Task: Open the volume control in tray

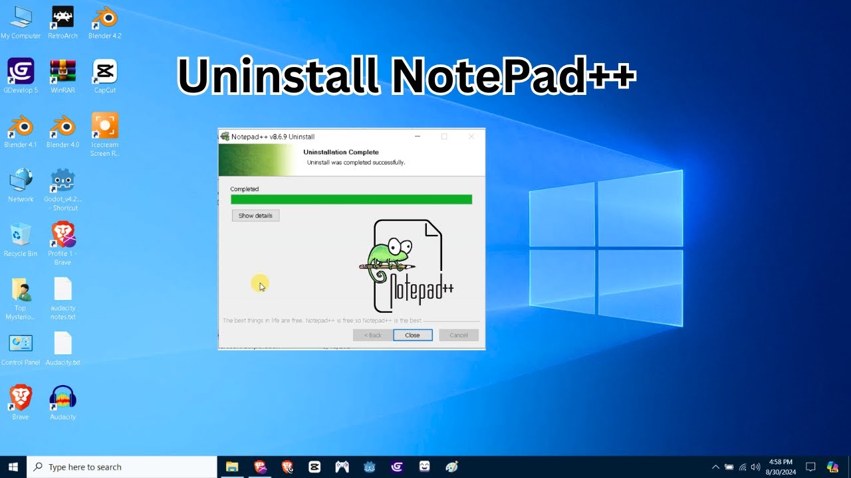Action: click(x=755, y=467)
